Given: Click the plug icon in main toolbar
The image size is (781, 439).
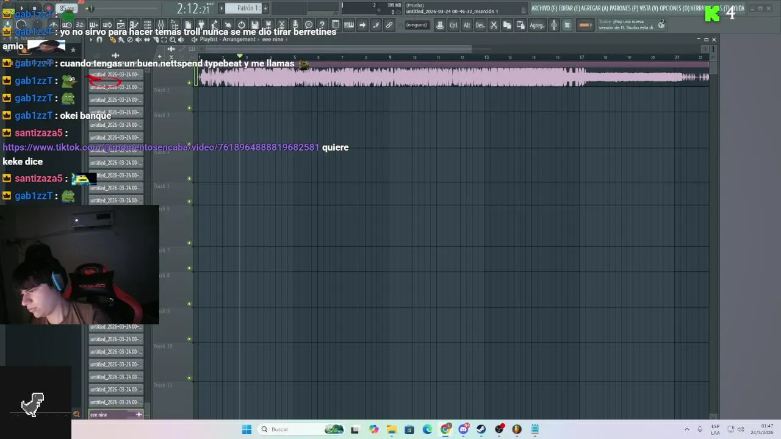Looking at the screenshot, I should [201, 25].
